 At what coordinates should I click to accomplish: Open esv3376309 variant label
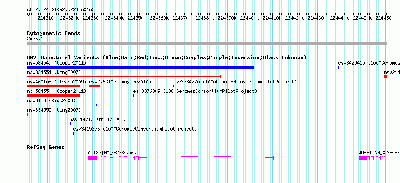point(195,91)
